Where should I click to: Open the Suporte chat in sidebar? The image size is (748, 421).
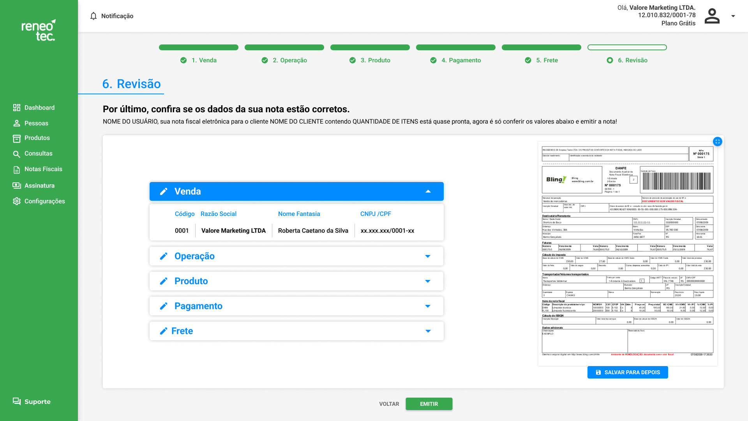tap(32, 402)
